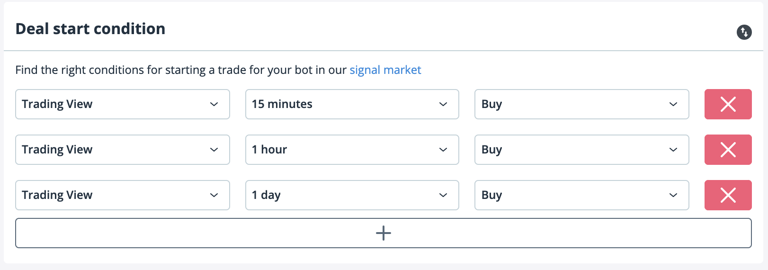Expand the first row Trading View dropdown
Image resolution: width=768 pixels, height=270 pixels.
(122, 104)
